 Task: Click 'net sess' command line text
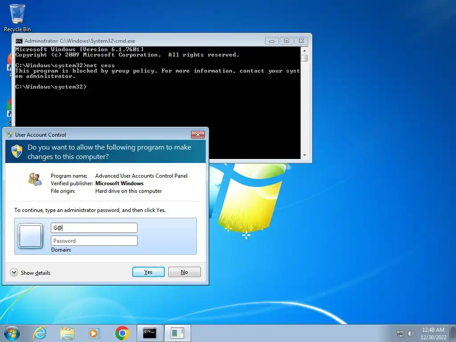click(x=101, y=65)
